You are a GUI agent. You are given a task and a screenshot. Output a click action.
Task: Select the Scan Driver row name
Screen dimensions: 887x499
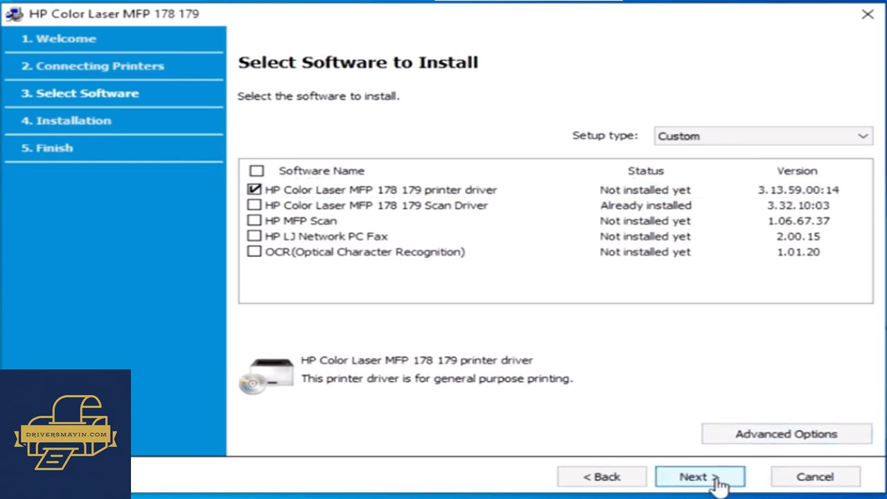tap(376, 205)
